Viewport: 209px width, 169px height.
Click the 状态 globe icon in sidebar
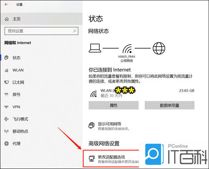point(6,58)
